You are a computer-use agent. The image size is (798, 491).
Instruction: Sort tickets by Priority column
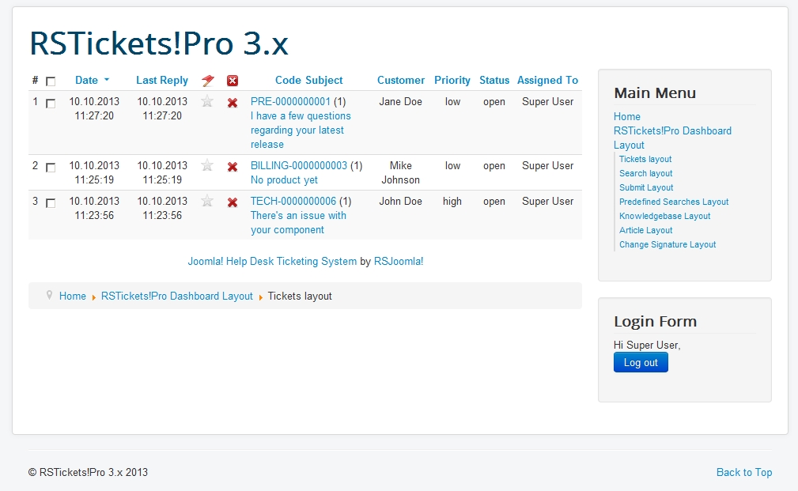coord(452,80)
